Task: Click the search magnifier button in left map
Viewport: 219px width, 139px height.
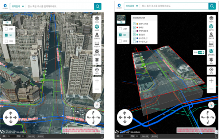Action: click(x=97, y=7)
